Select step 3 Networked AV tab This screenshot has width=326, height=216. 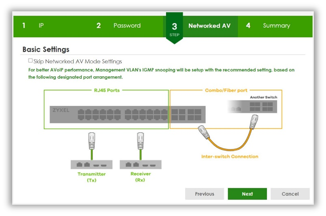tap(209, 26)
